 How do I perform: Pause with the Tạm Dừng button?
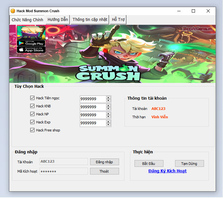[190, 164]
